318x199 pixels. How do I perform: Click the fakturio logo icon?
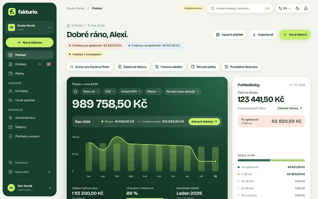click(12, 12)
